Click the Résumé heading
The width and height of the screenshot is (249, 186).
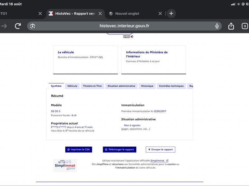(x=57, y=96)
